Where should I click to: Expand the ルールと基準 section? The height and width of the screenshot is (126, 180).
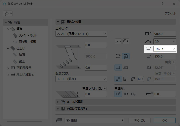[x=75, y=102]
